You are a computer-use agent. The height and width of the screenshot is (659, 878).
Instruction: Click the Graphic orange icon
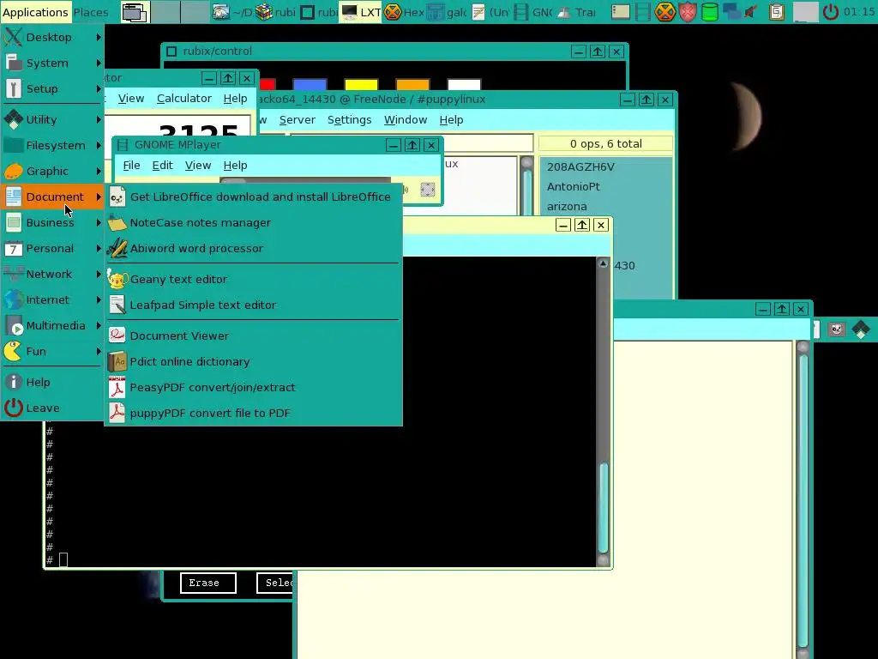pos(14,171)
